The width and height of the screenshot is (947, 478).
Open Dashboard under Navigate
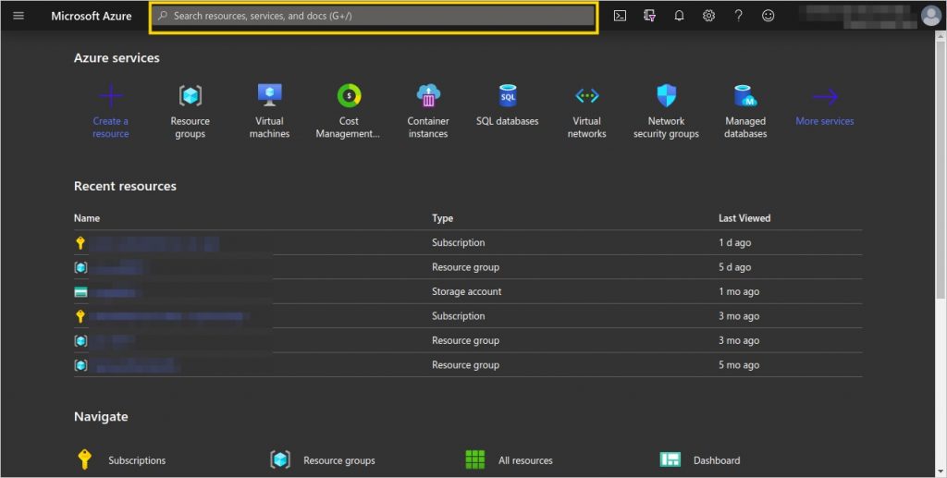coord(717,460)
